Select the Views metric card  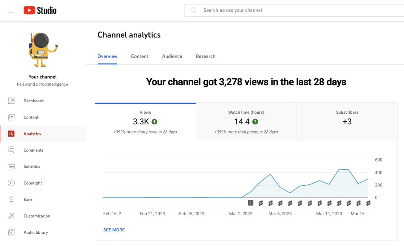145,121
